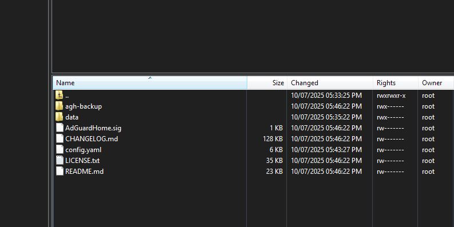Sort files by the Changed column header
Image resolution: width=454 pixels, height=227 pixels.
(330, 83)
